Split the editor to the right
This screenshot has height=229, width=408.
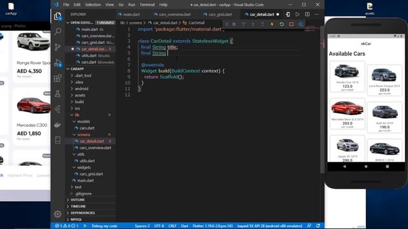(x=307, y=15)
